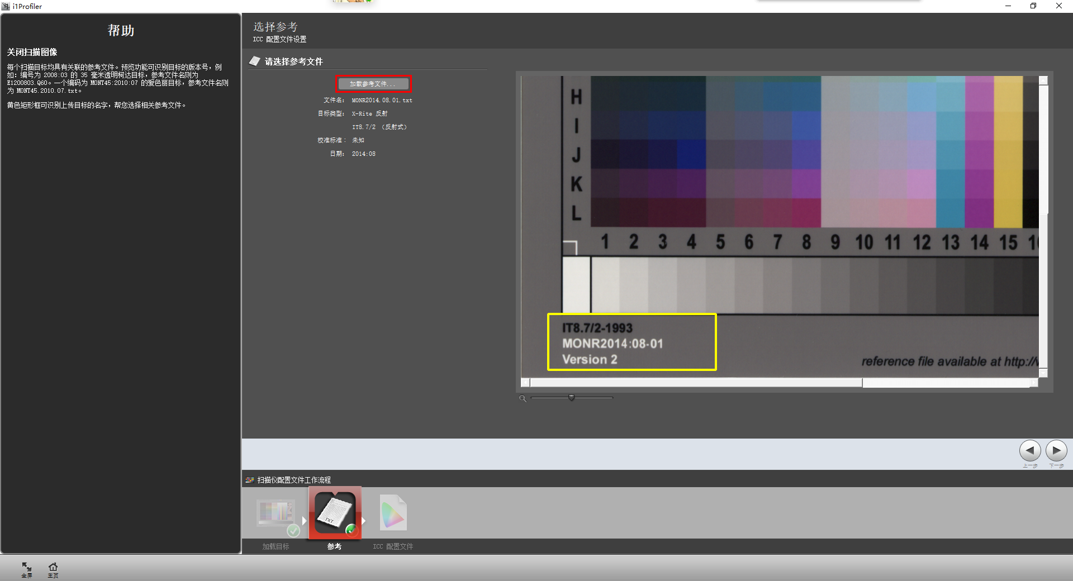Restore down the i1Profiler window
Screen dimensions: 1073x581
pyautogui.click(x=1033, y=6)
